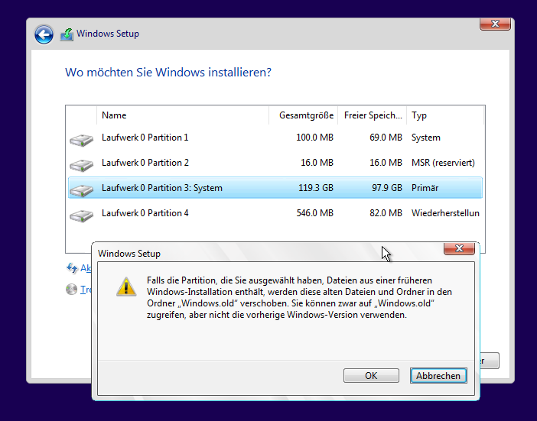Click the yellow warning triangle icon

pyautogui.click(x=126, y=287)
